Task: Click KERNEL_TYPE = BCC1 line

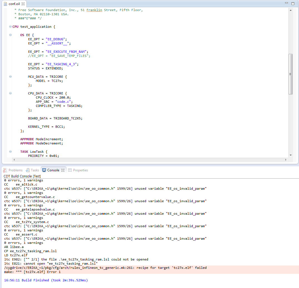Action: tap(46, 127)
